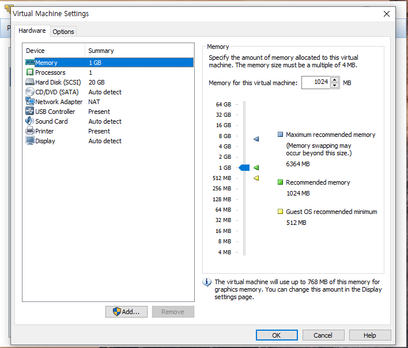
Task: Click the Network Adapter icon
Action: (x=30, y=101)
